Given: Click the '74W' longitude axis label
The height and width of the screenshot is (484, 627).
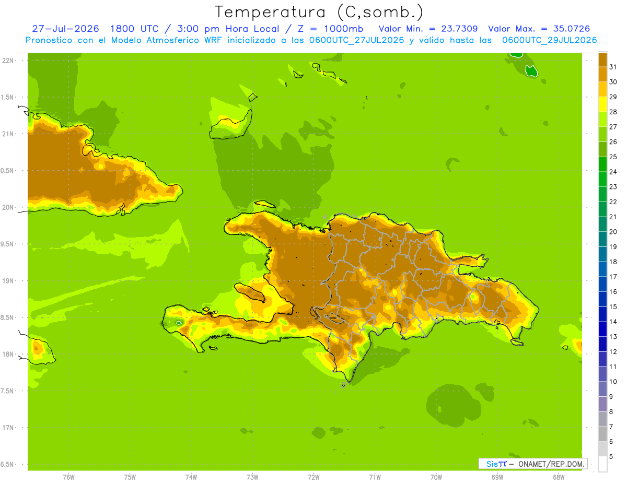Looking at the screenshot, I should pos(191,477).
